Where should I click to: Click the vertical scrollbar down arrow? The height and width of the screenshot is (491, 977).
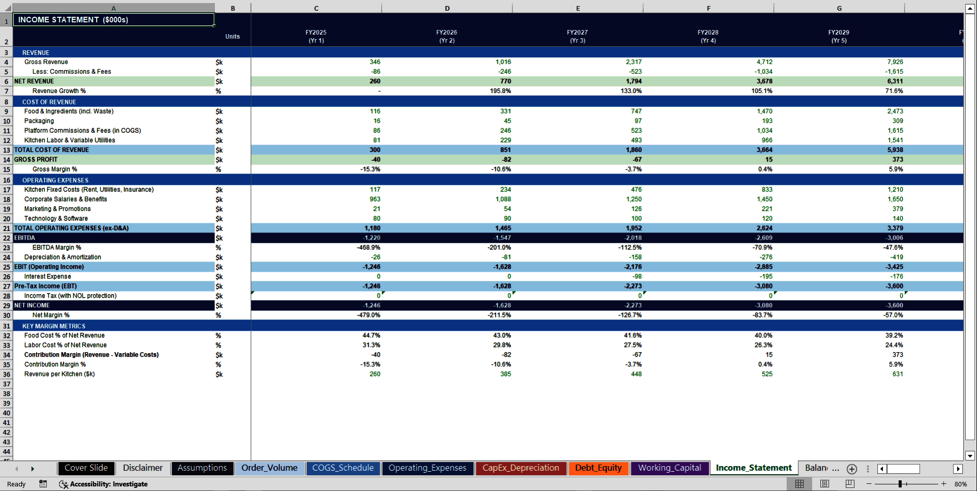969,456
